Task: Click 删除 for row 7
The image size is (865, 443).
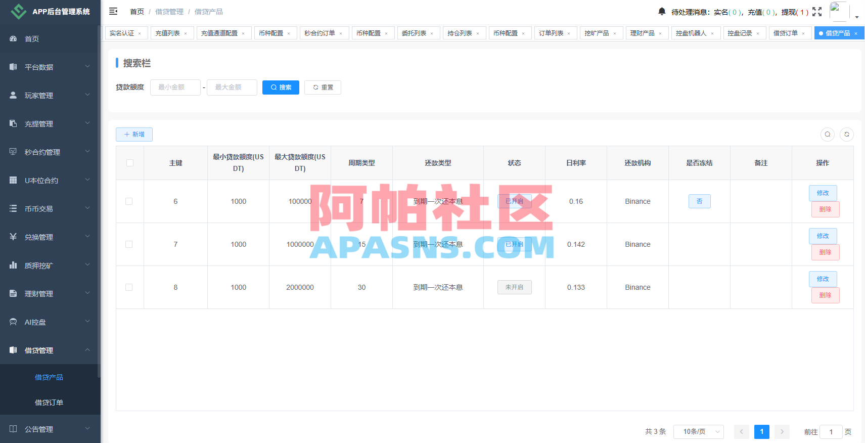Action: click(x=825, y=252)
